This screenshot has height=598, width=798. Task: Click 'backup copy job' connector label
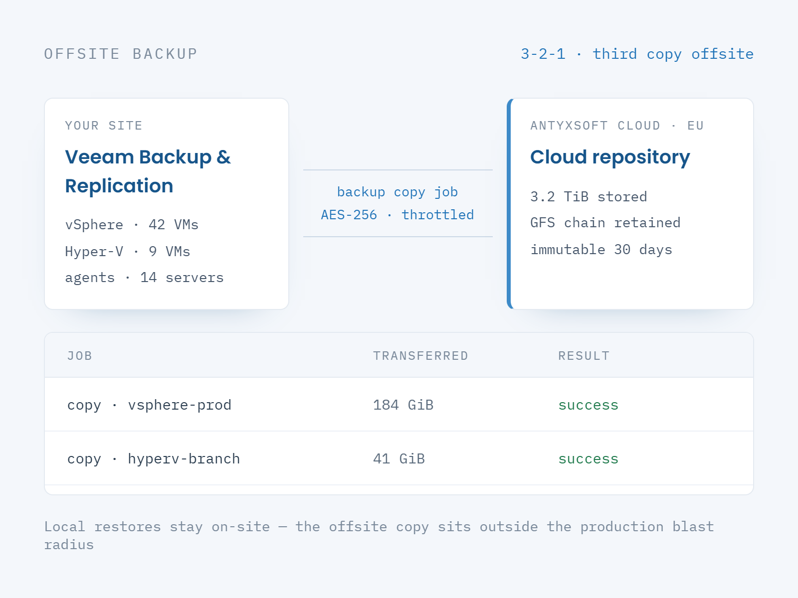[x=398, y=192]
